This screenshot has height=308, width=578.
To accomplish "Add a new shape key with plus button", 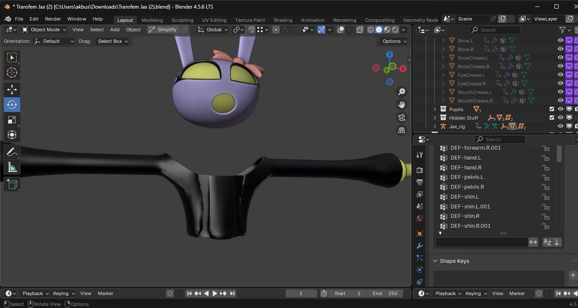I will 572,275.
